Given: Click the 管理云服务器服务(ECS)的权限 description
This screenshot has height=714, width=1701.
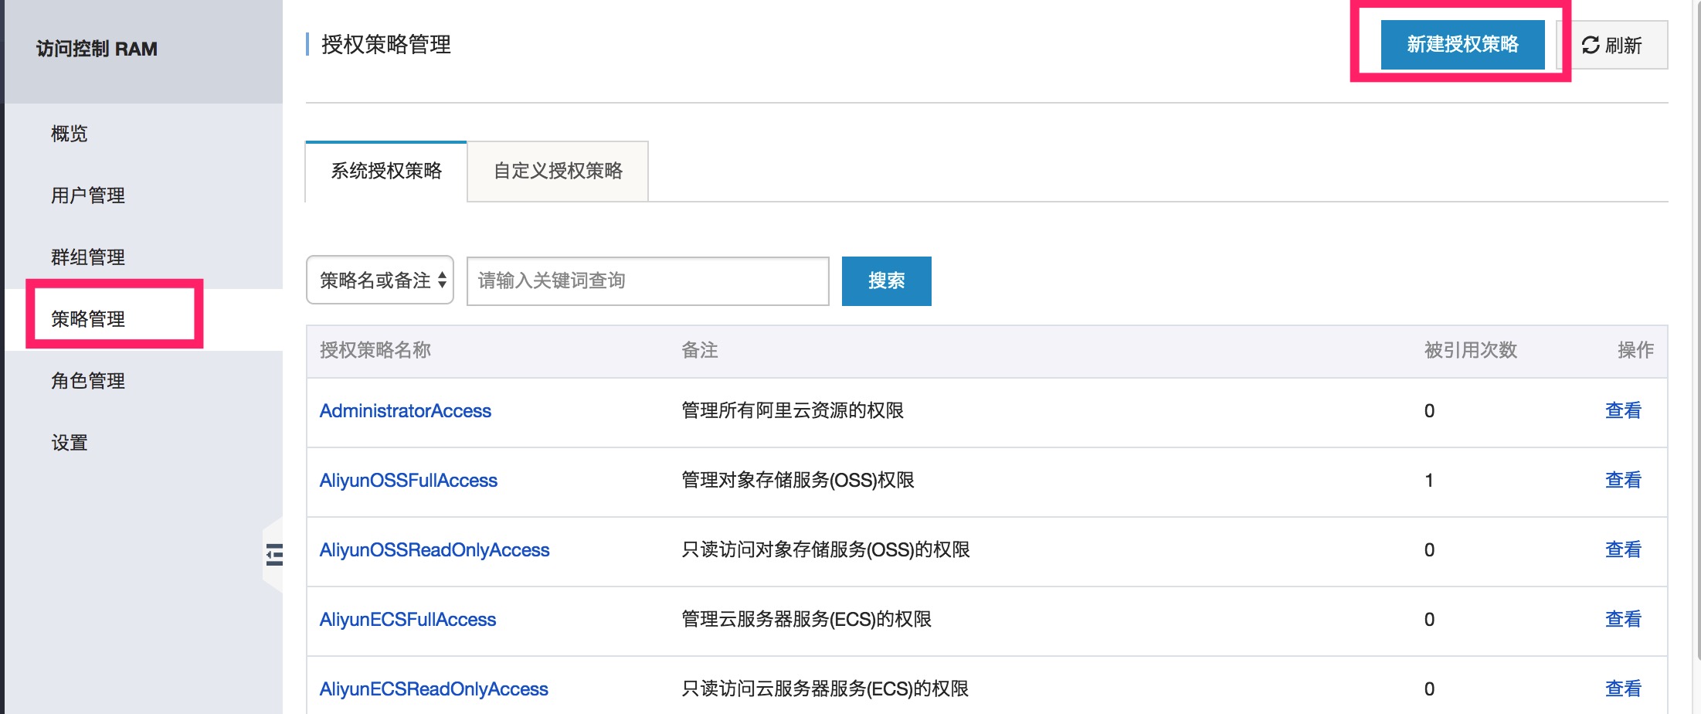Looking at the screenshot, I should click(x=806, y=619).
